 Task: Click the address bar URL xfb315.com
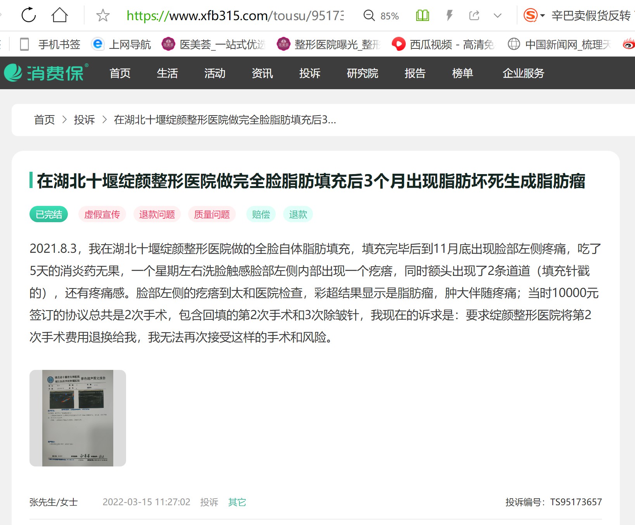click(x=235, y=16)
